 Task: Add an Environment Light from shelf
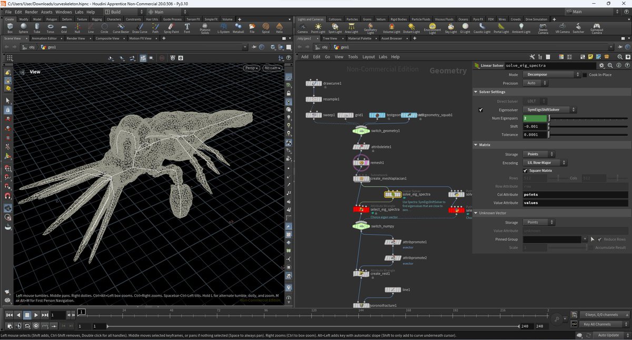[432, 29]
